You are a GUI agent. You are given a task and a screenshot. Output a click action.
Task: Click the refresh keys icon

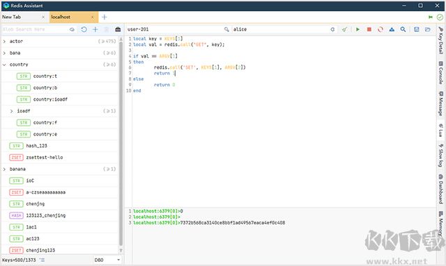(x=84, y=29)
